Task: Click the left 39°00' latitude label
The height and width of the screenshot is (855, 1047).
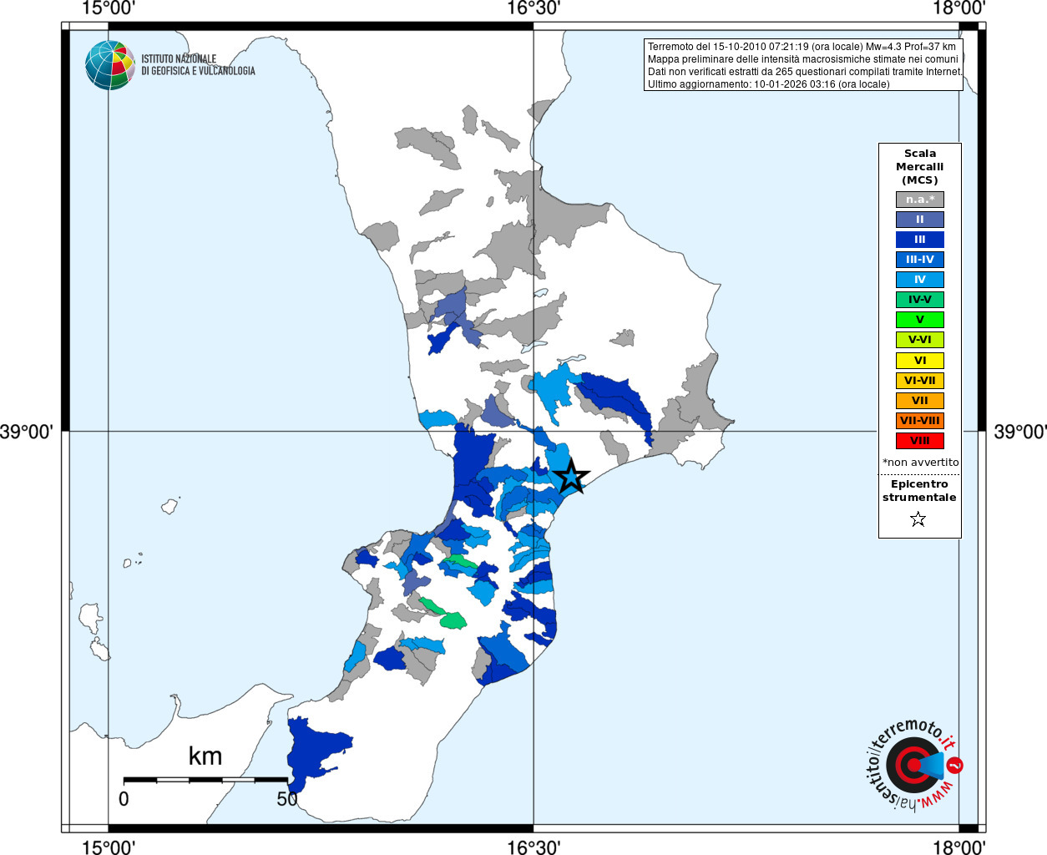Action: point(27,432)
